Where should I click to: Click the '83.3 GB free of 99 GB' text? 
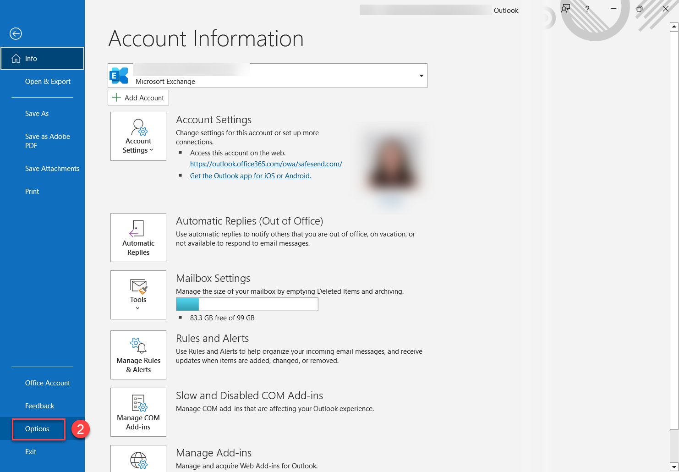[222, 318]
